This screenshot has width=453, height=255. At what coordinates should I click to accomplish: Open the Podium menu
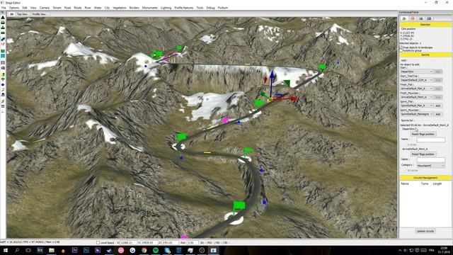[223, 8]
